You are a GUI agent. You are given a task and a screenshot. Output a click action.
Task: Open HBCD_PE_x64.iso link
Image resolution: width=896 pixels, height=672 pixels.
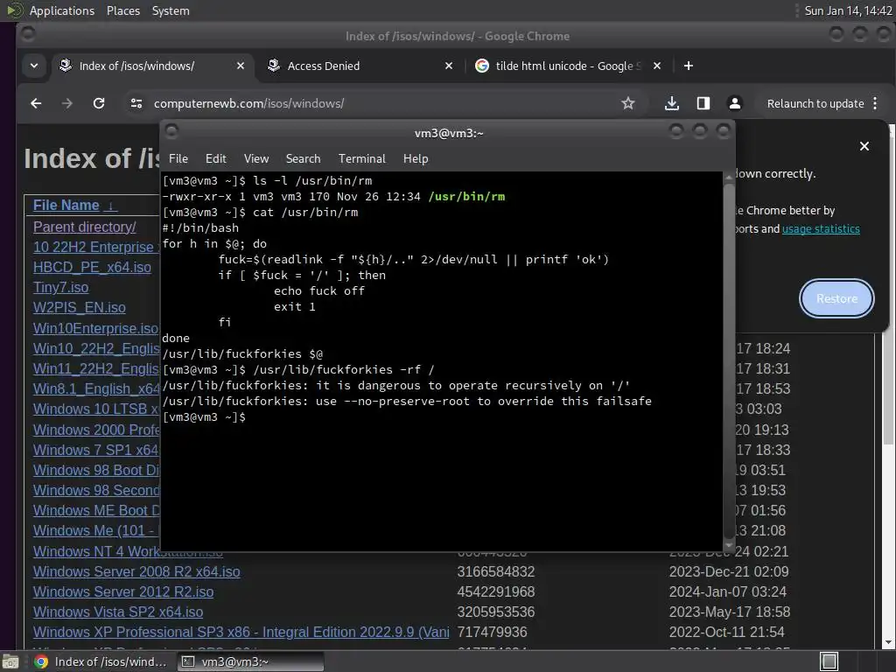pos(92,268)
